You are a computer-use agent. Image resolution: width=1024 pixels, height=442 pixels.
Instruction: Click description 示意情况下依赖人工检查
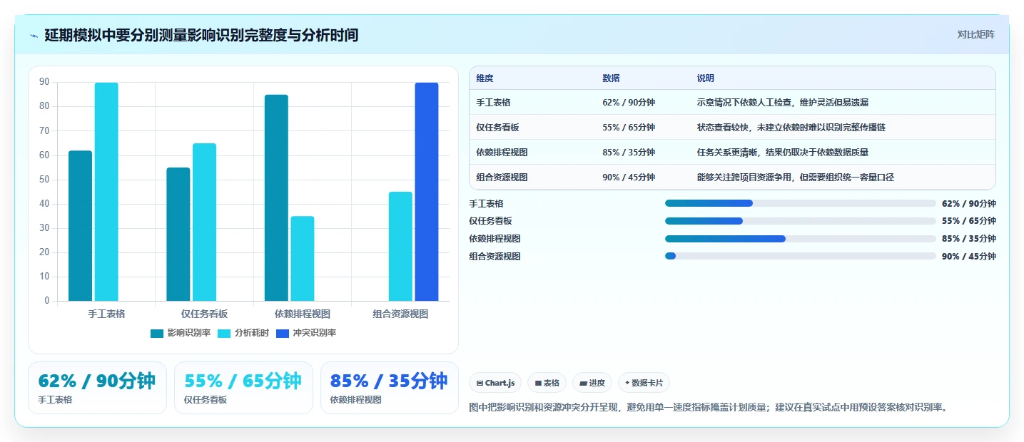pyautogui.click(x=783, y=103)
